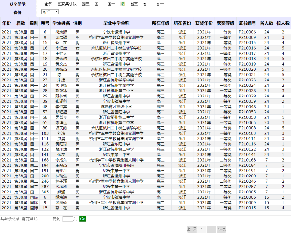The image size is (291, 234).
Task: Click the 共46条记录 record count text
Action: click(10, 219)
